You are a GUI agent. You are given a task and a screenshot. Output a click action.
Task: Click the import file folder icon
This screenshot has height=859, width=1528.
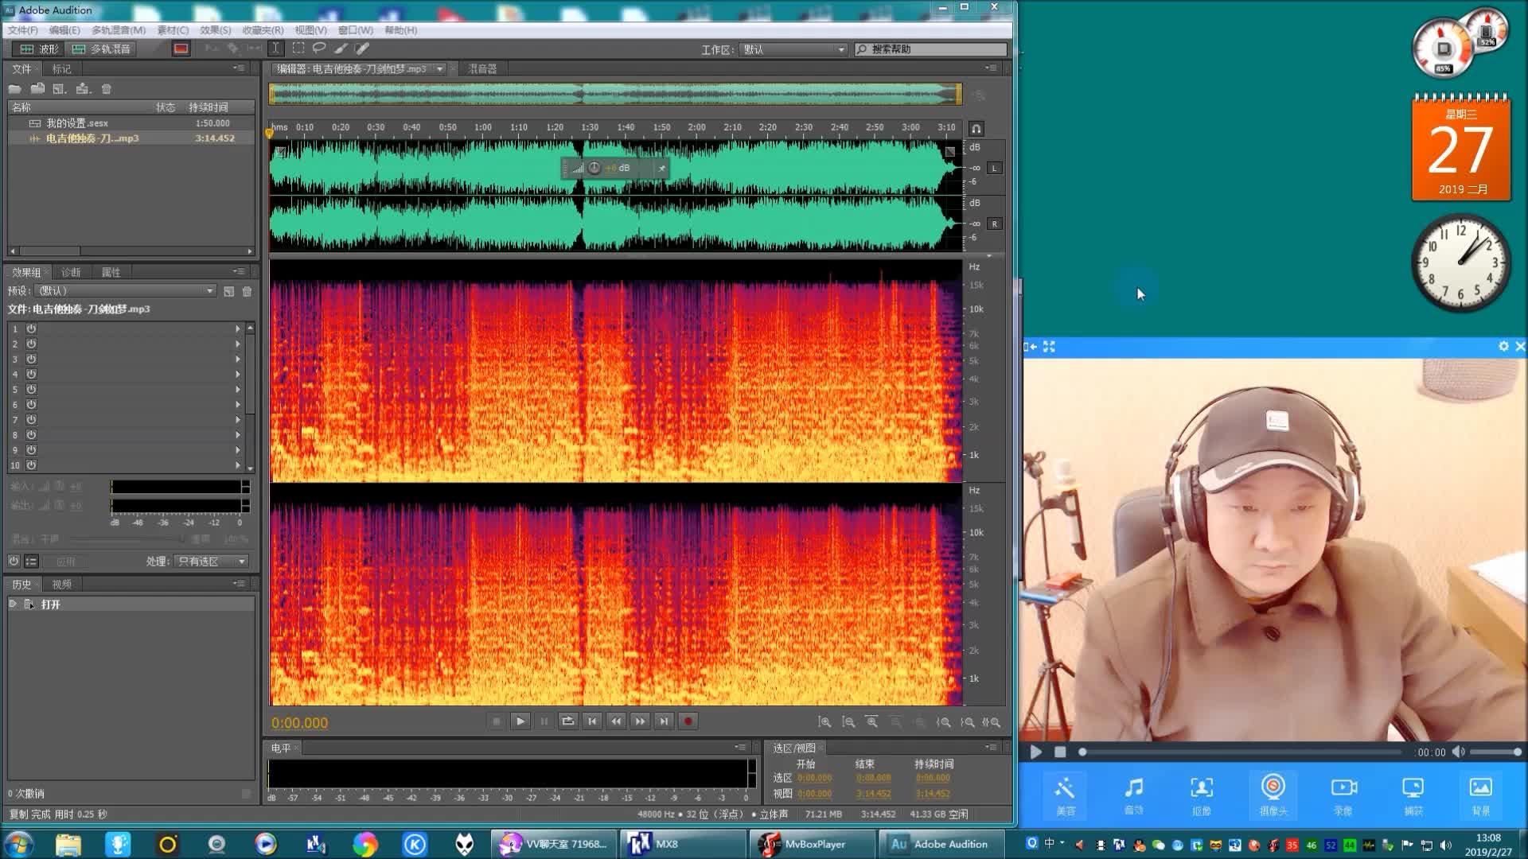(37, 89)
